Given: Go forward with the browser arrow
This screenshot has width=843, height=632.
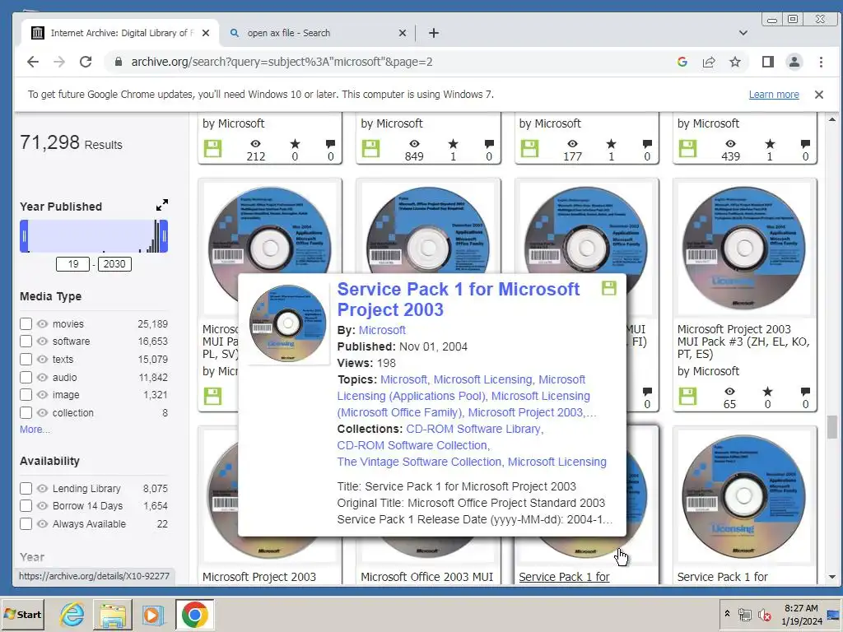Looking at the screenshot, I should click(x=59, y=62).
